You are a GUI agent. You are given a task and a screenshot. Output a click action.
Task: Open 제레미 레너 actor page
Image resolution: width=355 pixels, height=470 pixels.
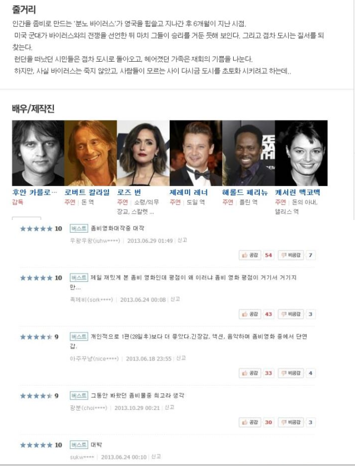coord(189,192)
